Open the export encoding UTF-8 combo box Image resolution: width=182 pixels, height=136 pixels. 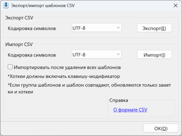pyautogui.click(x=96, y=28)
